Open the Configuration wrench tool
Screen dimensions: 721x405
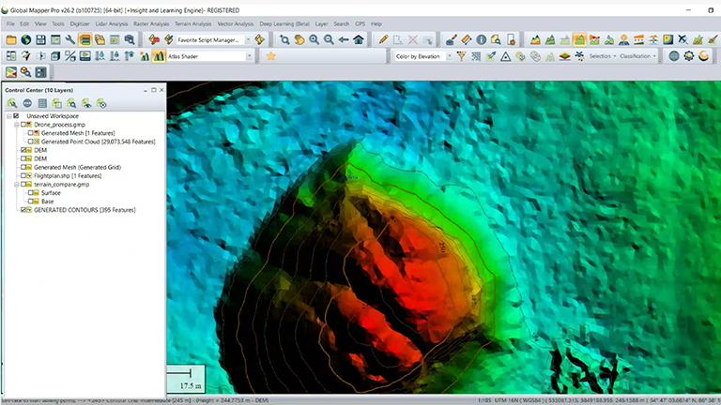(69, 39)
